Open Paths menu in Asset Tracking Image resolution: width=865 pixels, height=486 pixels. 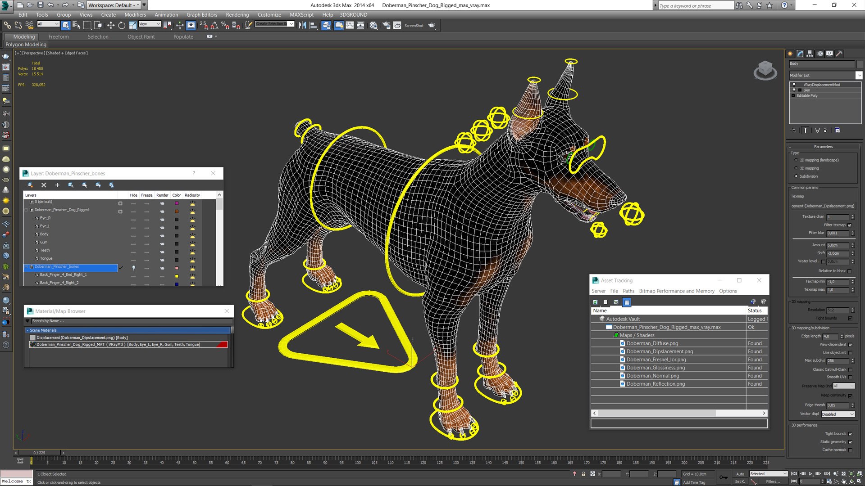pos(628,291)
